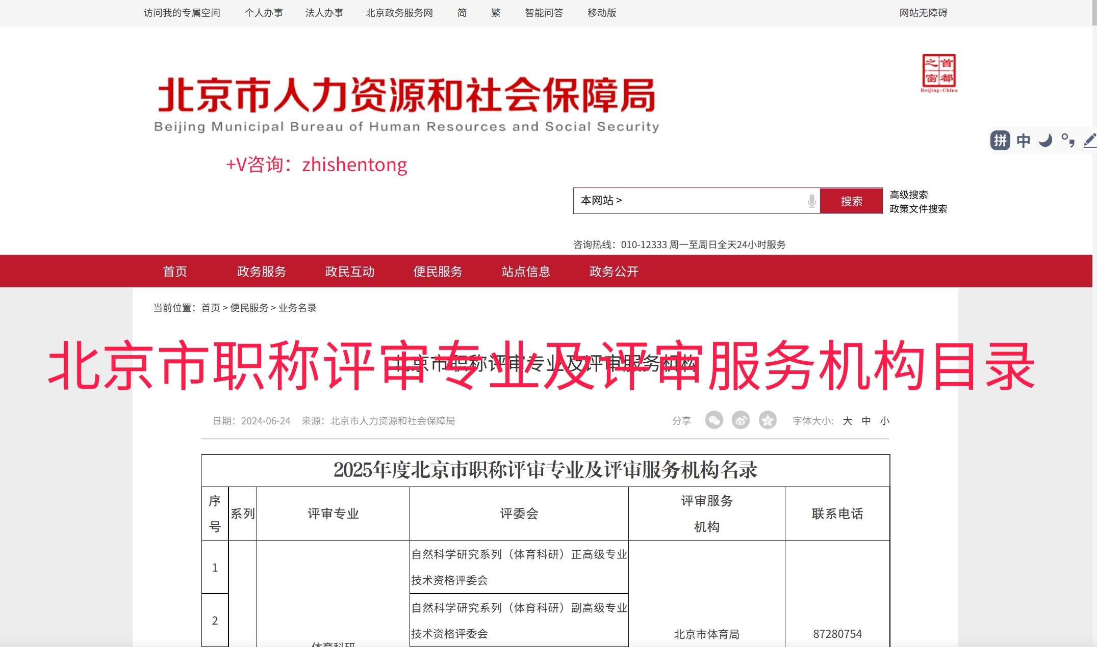Open the 政务服务 navigation menu
The height and width of the screenshot is (647, 1097).
[x=262, y=272]
